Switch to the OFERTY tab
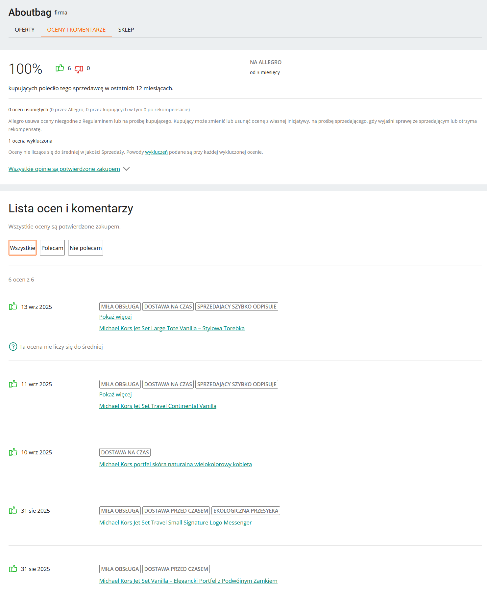Screen dimensions: 487x592 (25, 30)
